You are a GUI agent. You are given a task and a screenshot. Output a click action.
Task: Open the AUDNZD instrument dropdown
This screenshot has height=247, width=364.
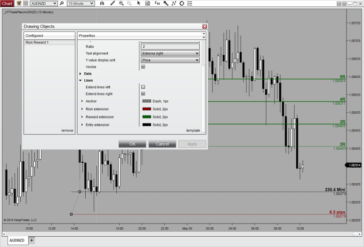[x=44, y=3]
